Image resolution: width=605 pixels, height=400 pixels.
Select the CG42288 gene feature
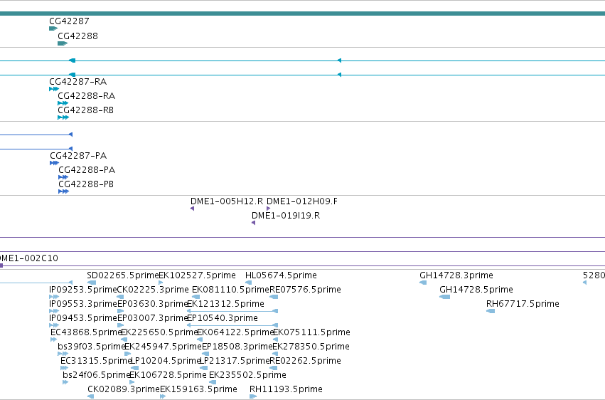point(77,36)
